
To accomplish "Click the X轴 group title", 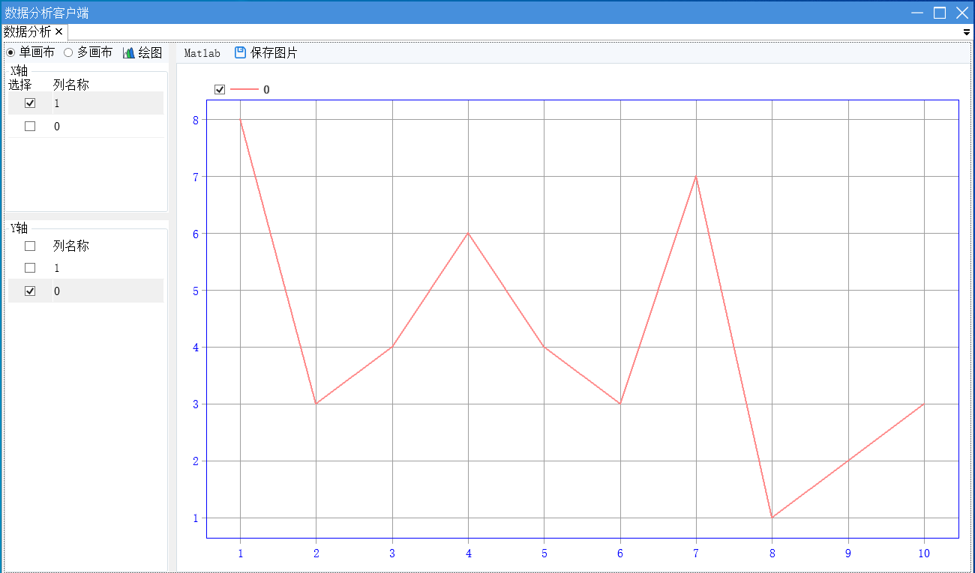I will click(x=19, y=71).
